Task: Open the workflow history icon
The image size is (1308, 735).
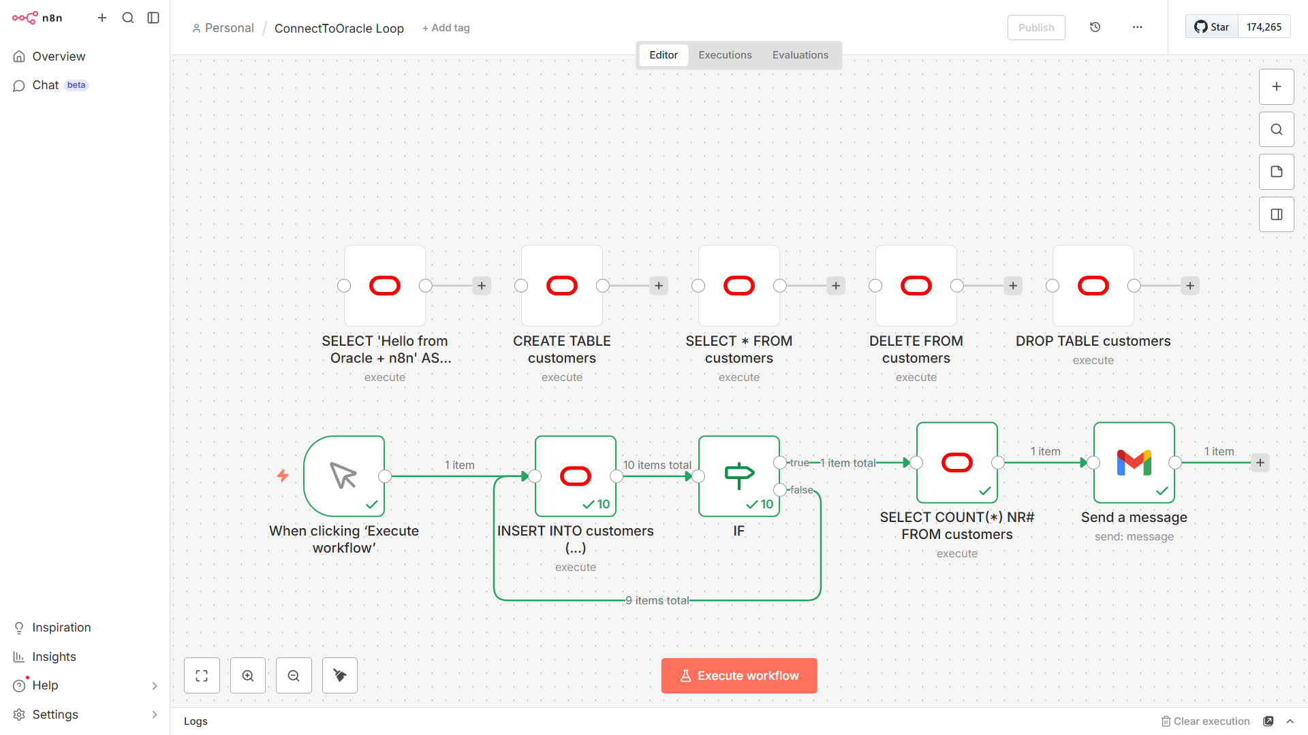Action: pyautogui.click(x=1095, y=27)
